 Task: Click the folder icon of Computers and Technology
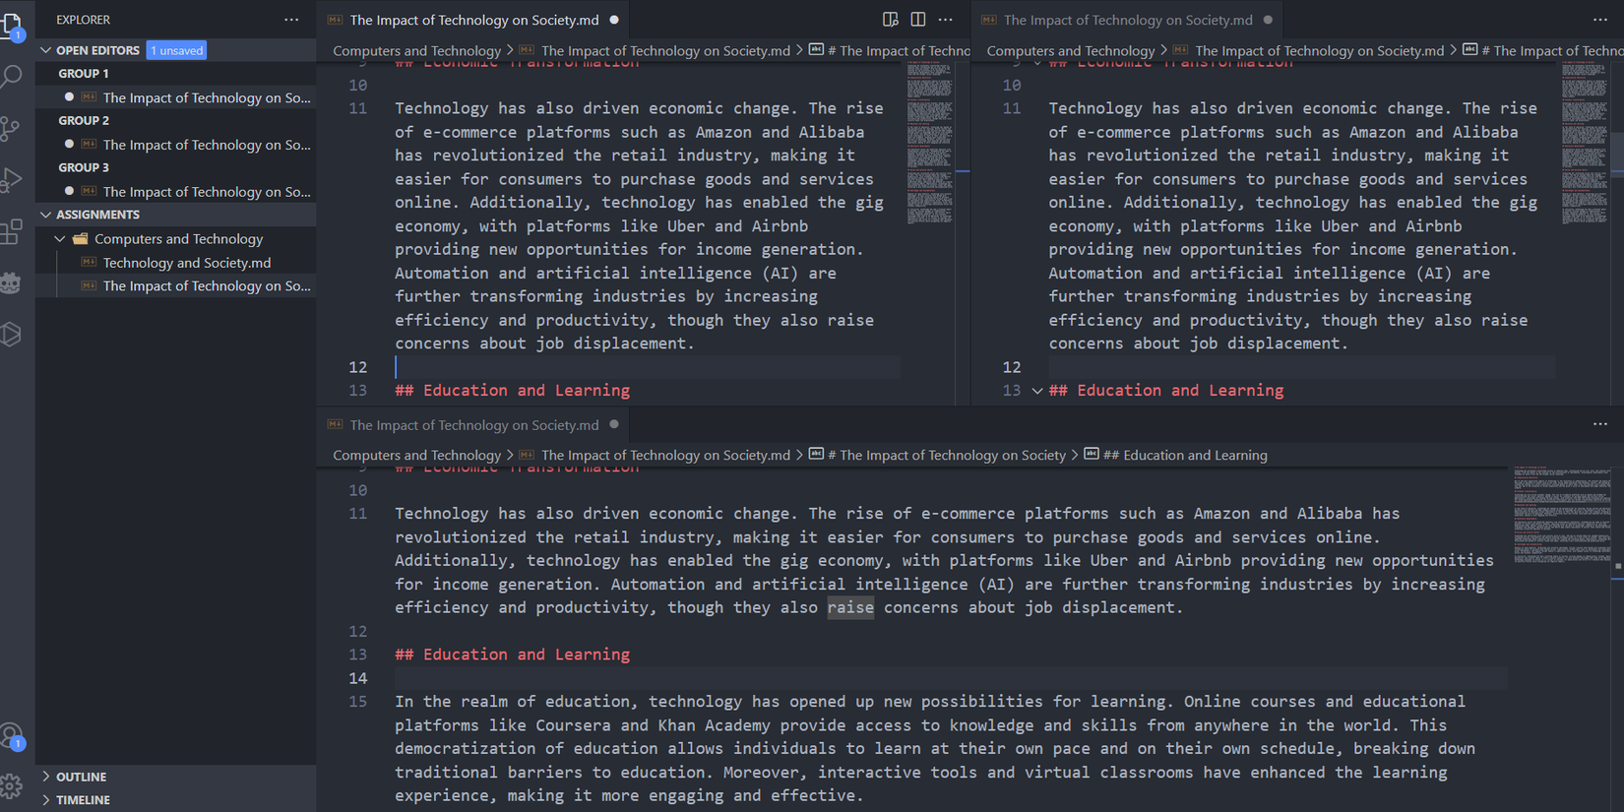[x=81, y=238]
